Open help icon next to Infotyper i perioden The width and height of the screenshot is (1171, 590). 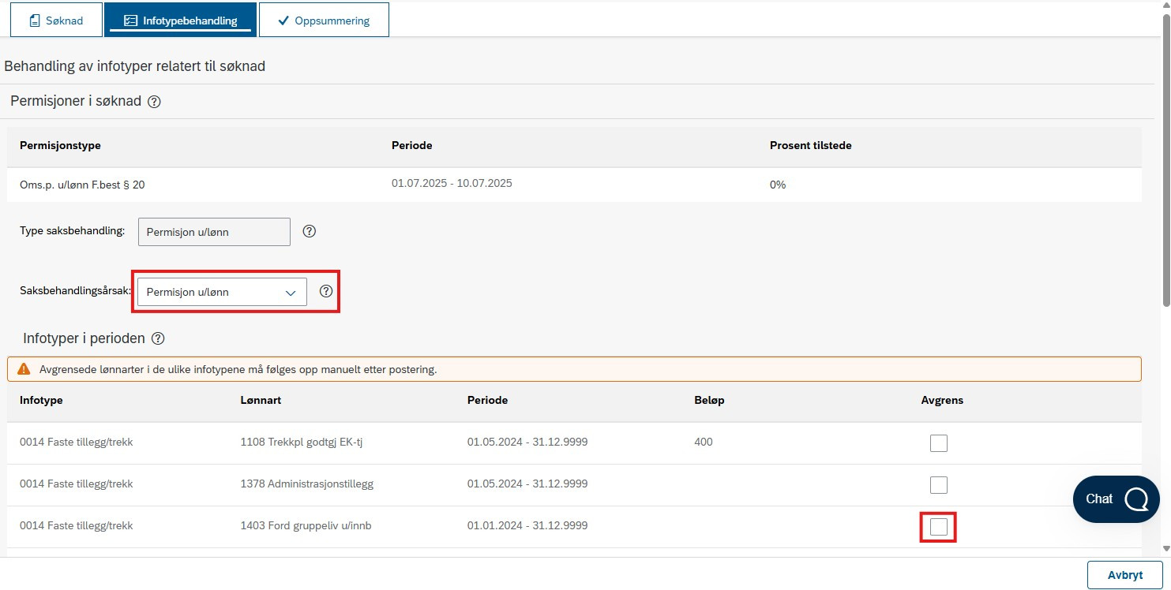(158, 338)
